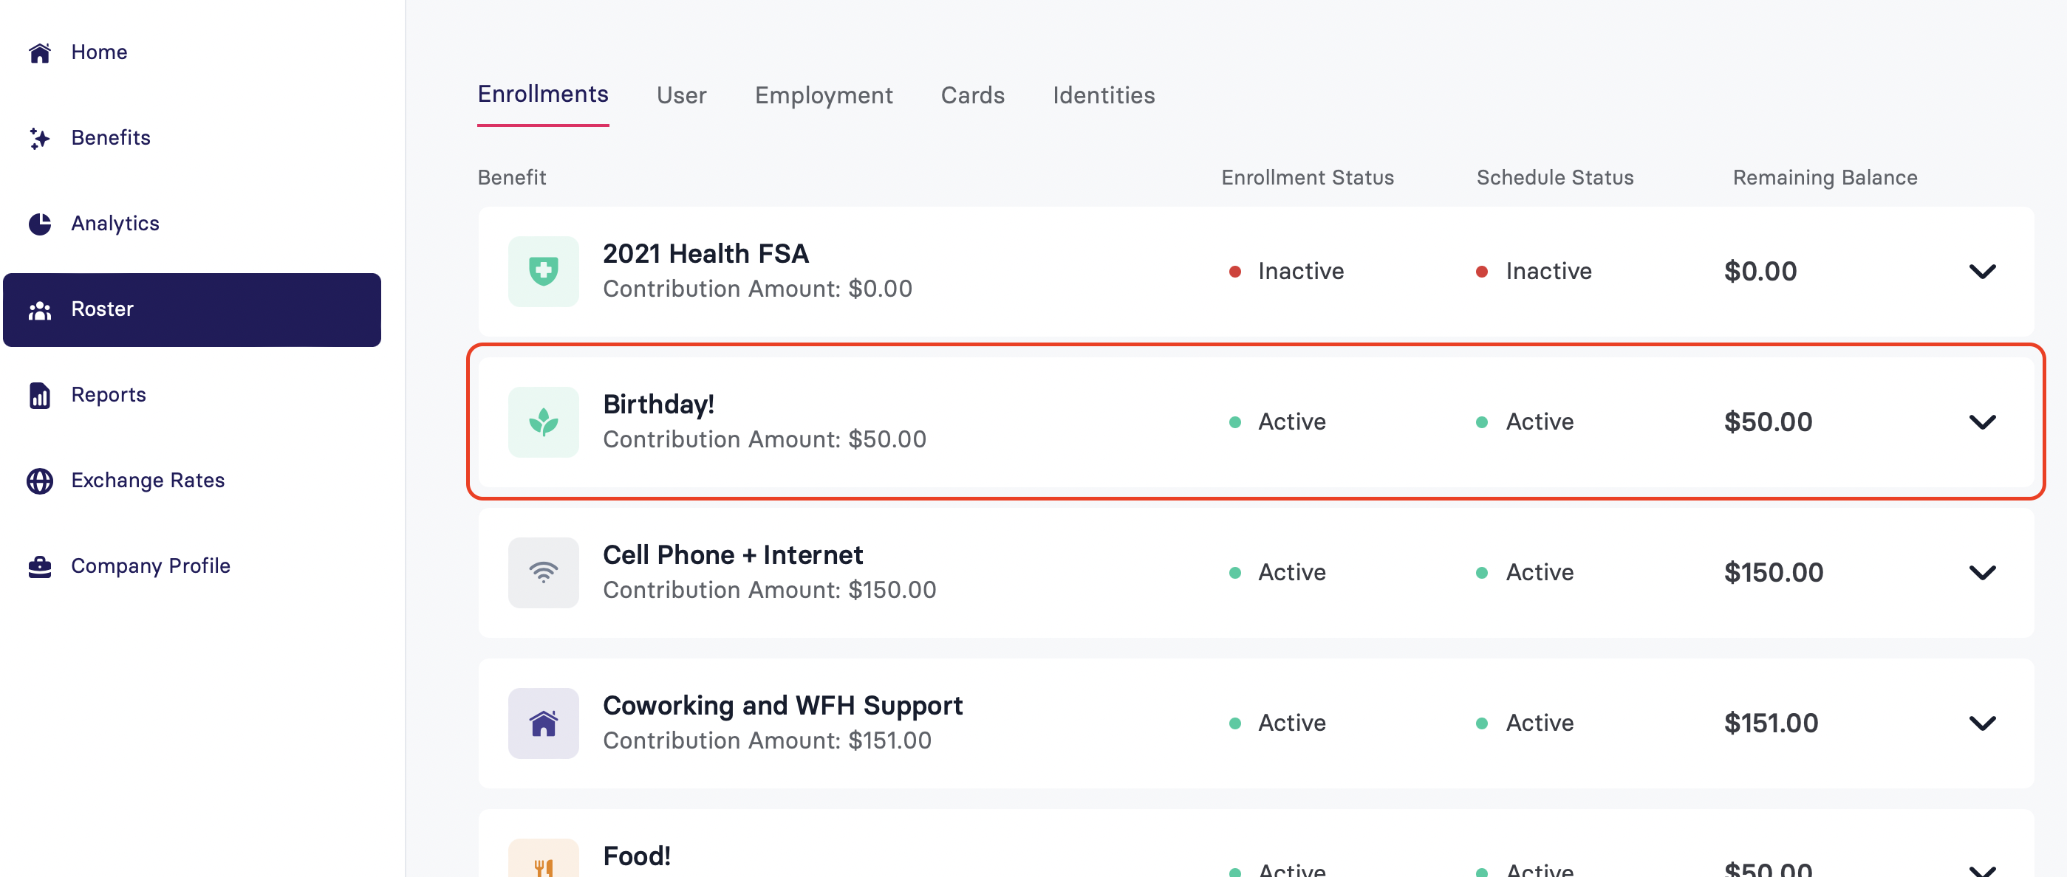Click the Analytics pie chart icon

tap(39, 224)
